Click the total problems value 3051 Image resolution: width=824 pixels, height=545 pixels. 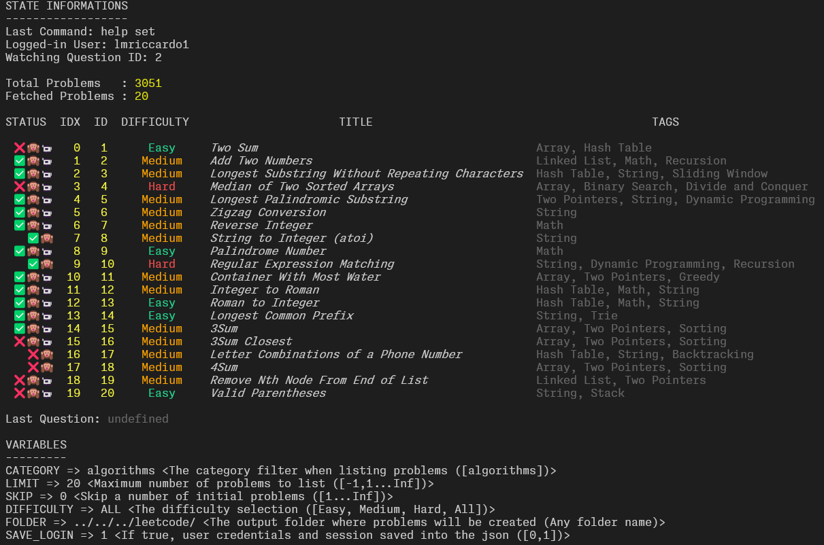point(148,83)
